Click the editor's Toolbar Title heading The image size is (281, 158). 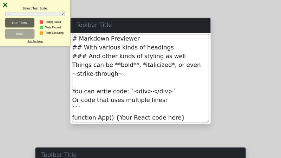point(94,25)
